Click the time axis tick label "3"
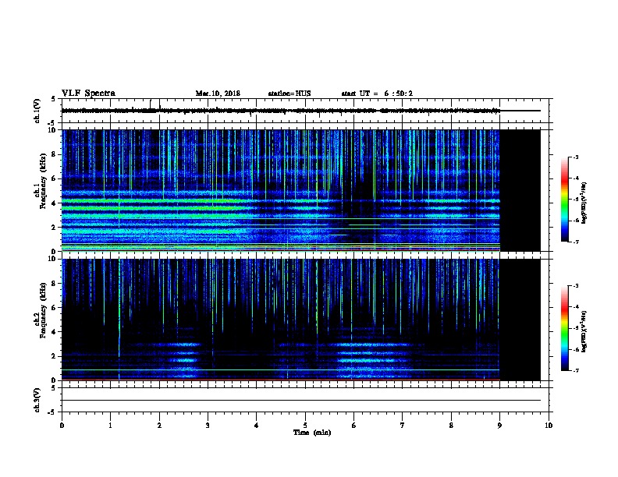 click(208, 426)
